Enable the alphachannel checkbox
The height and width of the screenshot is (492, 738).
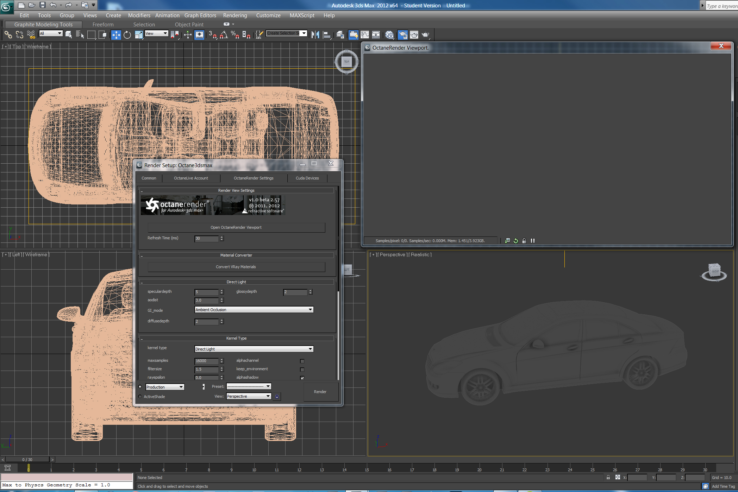[x=302, y=361]
